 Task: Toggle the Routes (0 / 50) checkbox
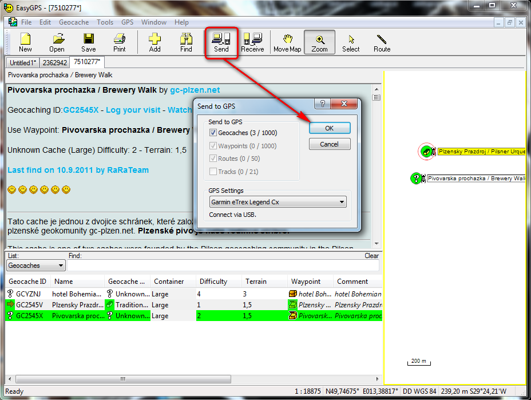[x=213, y=158]
